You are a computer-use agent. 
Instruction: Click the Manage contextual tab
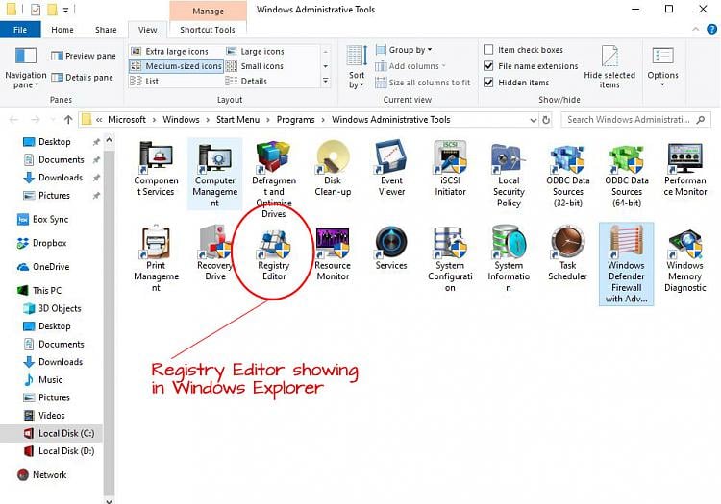tap(208, 11)
